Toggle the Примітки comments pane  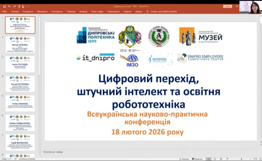pyautogui.click(x=198, y=159)
